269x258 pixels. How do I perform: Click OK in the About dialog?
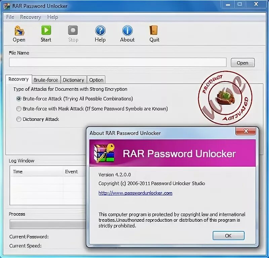pos(228,236)
